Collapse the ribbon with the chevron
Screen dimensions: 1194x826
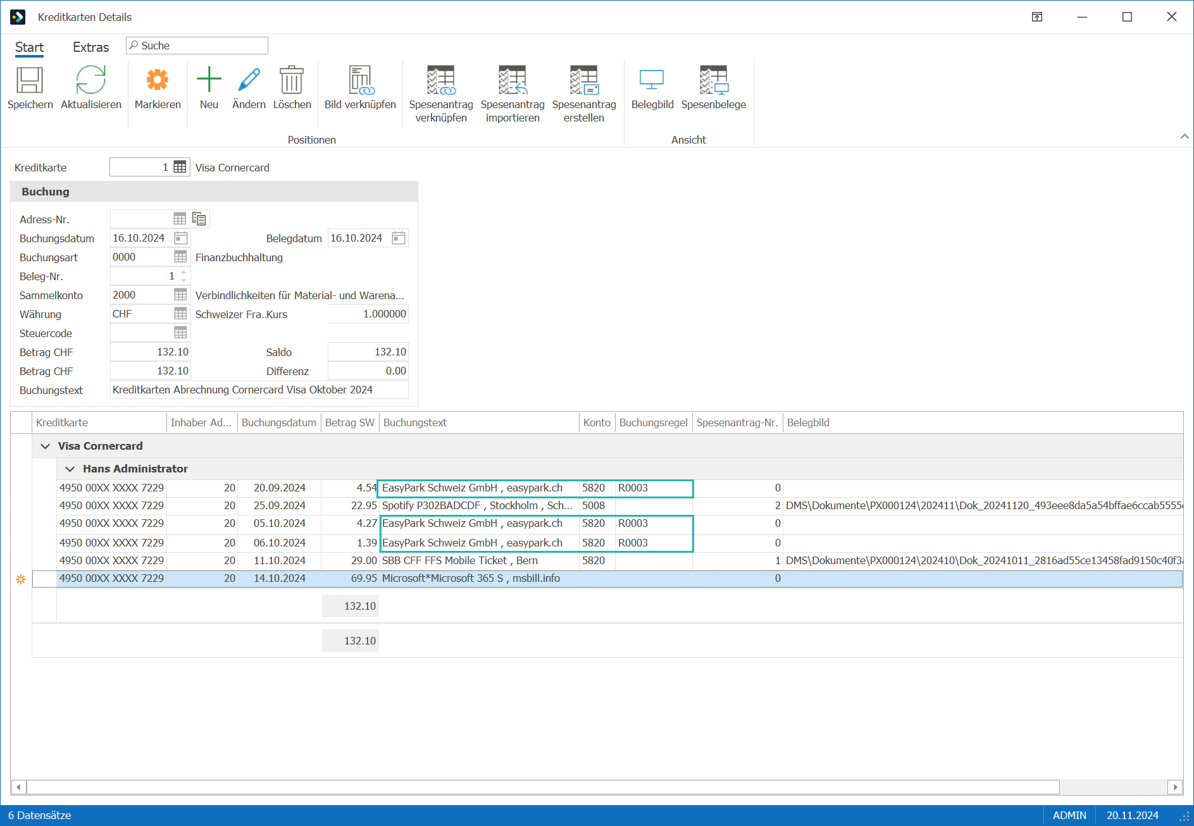pyautogui.click(x=1185, y=137)
